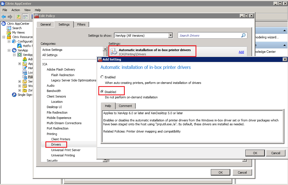Expand the Applications folder in the tree
This screenshot has width=288, height=185.
click(19, 64)
